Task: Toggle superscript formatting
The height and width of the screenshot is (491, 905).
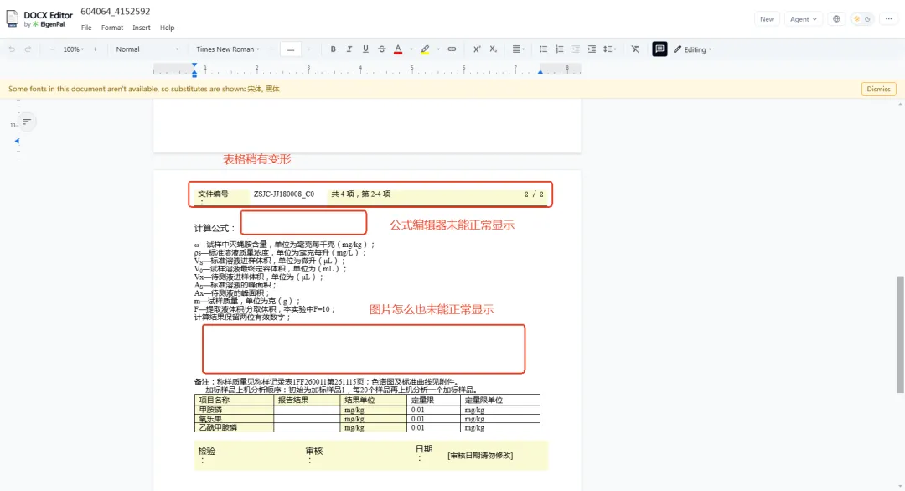Action: click(x=477, y=49)
